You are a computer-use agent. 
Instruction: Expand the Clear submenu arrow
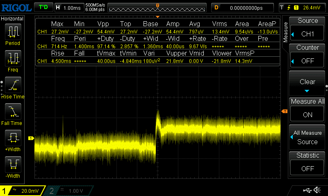[307, 90]
